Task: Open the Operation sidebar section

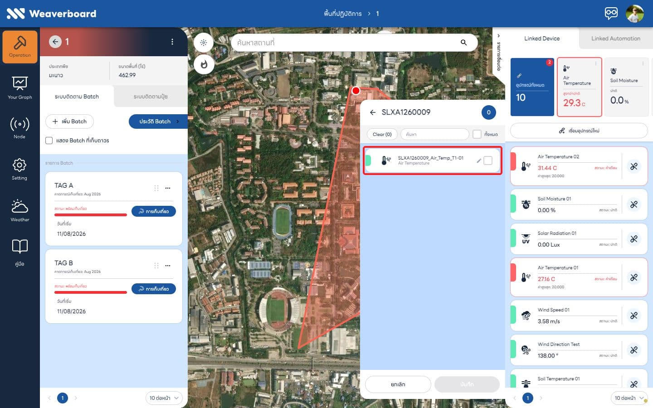Action: tap(20, 47)
